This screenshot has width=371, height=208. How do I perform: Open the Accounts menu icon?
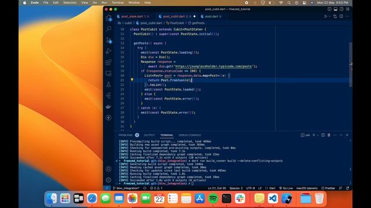108,169
